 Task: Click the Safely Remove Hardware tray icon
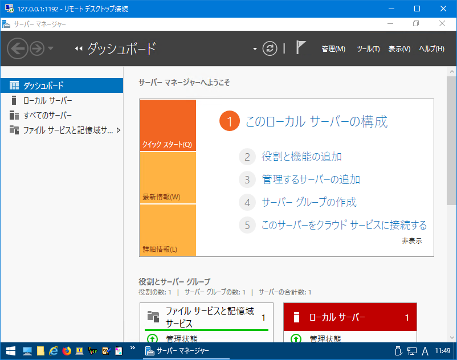398,351
